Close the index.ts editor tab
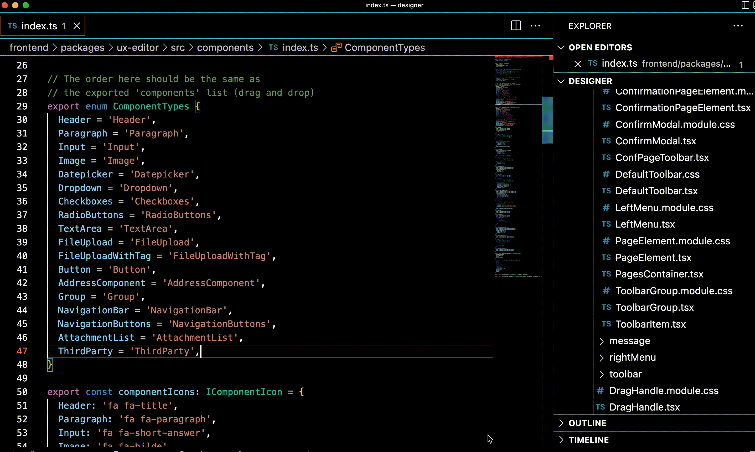 (77, 26)
